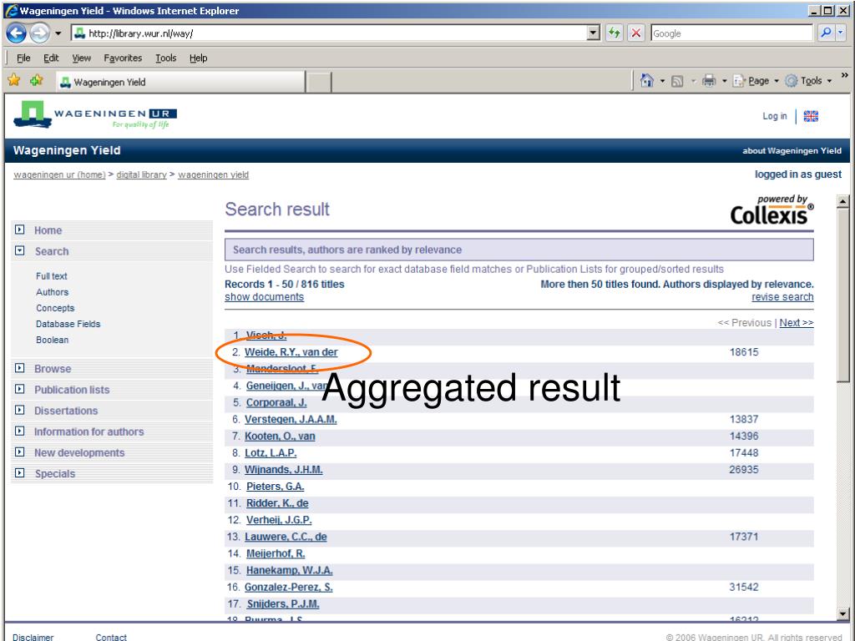Start Google search with the magnifier icon
The width and height of the screenshot is (855, 641).
point(826,33)
